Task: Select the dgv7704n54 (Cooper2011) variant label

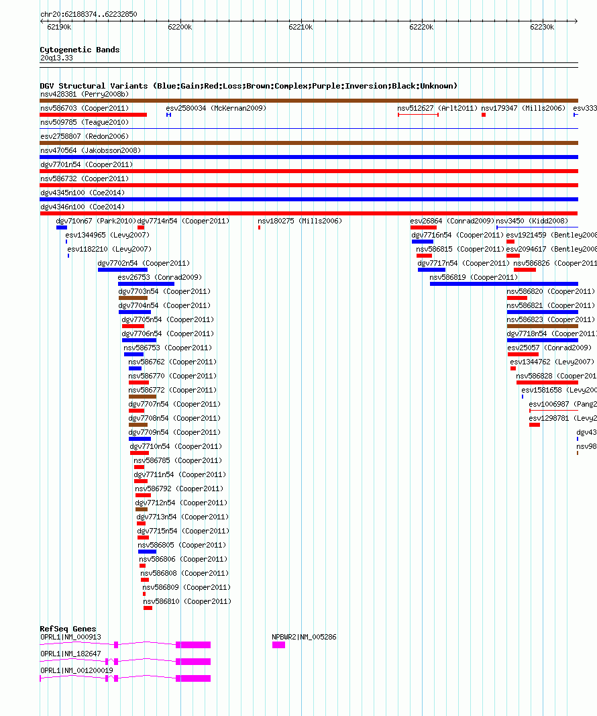Action: tap(164, 306)
